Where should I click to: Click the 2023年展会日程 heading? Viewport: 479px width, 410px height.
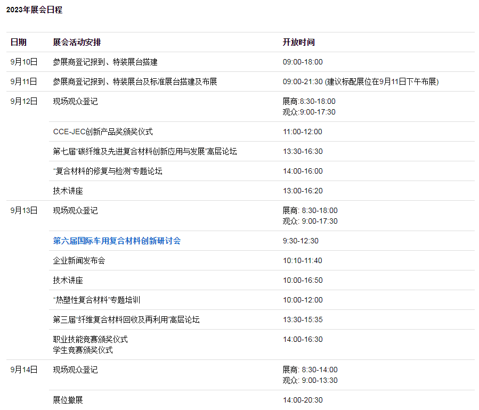pos(34,10)
